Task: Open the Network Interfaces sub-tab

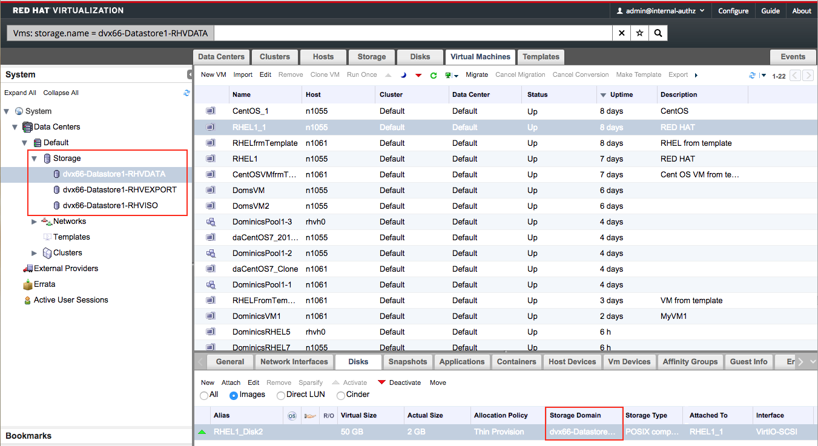Action: point(294,362)
